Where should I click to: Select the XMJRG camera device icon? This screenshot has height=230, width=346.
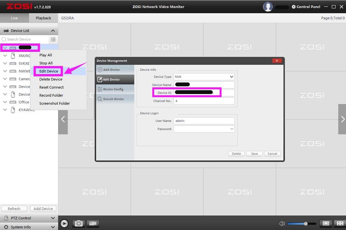point(13,55)
